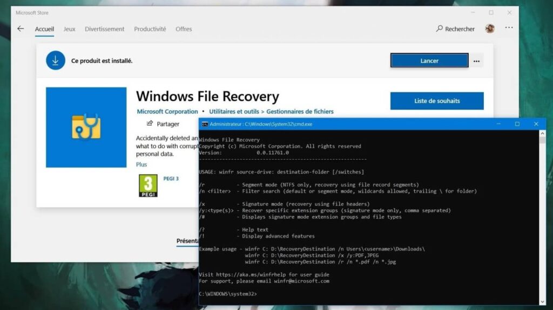This screenshot has width=553, height=310.
Task: Launch the app with Lancer
Action: coord(429,60)
